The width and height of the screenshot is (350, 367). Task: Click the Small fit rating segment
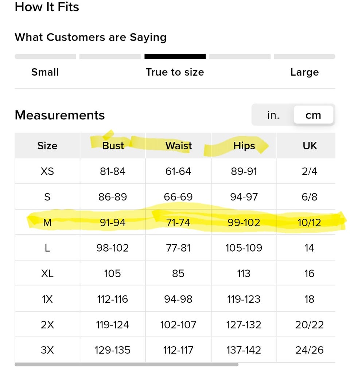click(45, 56)
